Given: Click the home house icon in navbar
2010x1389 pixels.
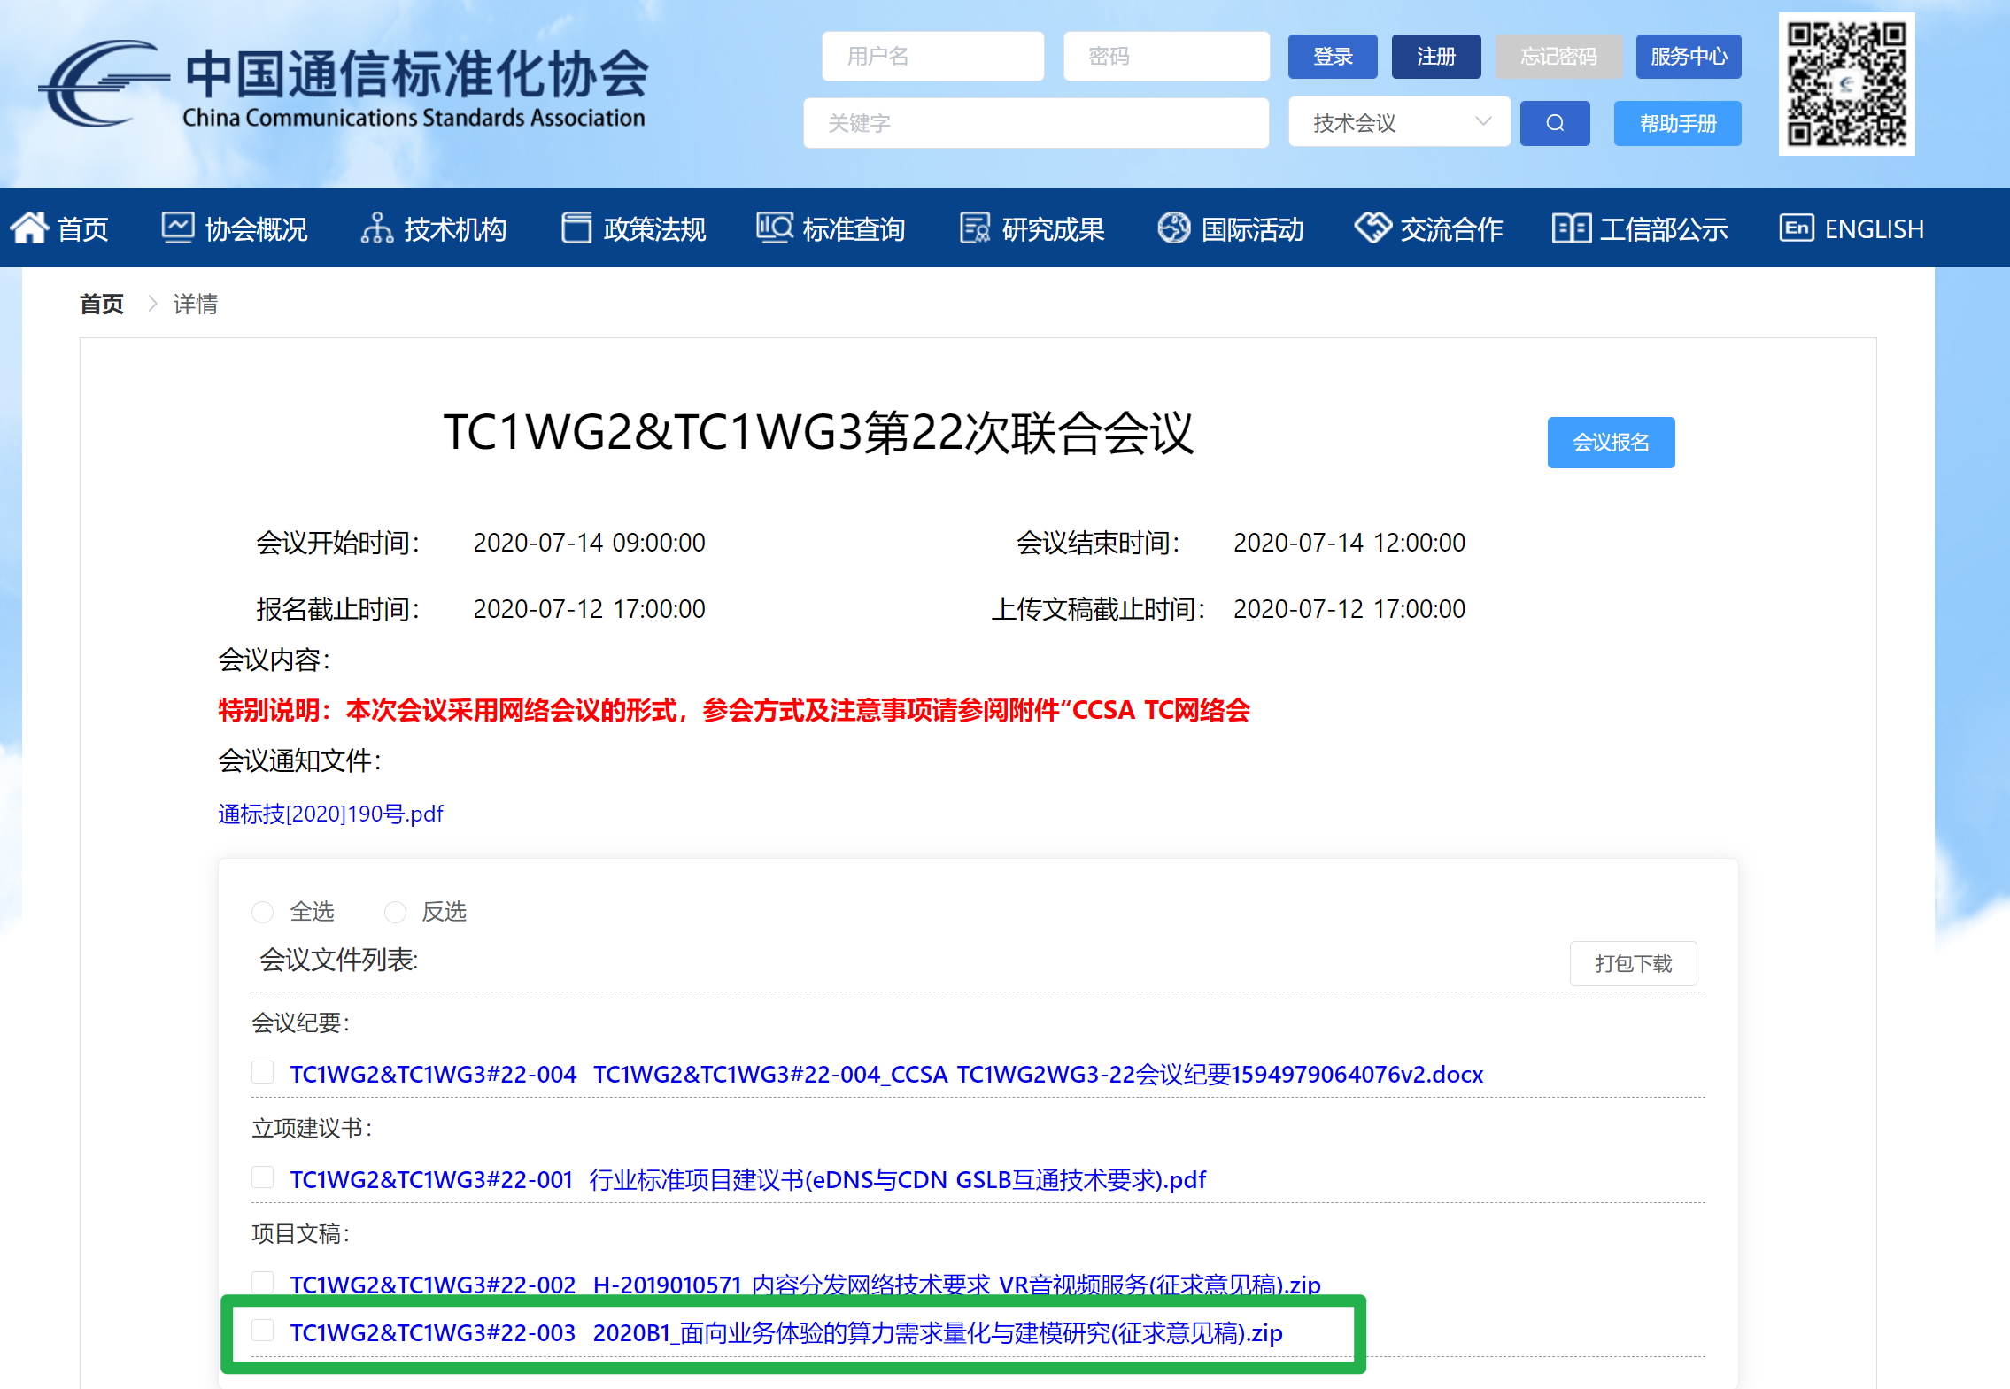Looking at the screenshot, I should 29,228.
